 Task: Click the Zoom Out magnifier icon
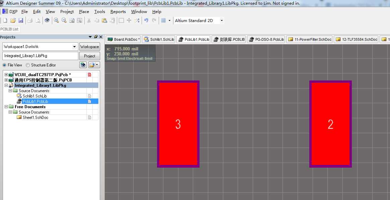point(64,20)
